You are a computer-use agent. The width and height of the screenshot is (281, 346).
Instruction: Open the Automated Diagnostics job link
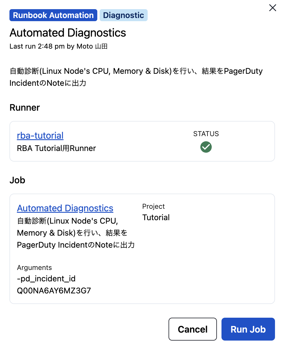click(x=65, y=208)
